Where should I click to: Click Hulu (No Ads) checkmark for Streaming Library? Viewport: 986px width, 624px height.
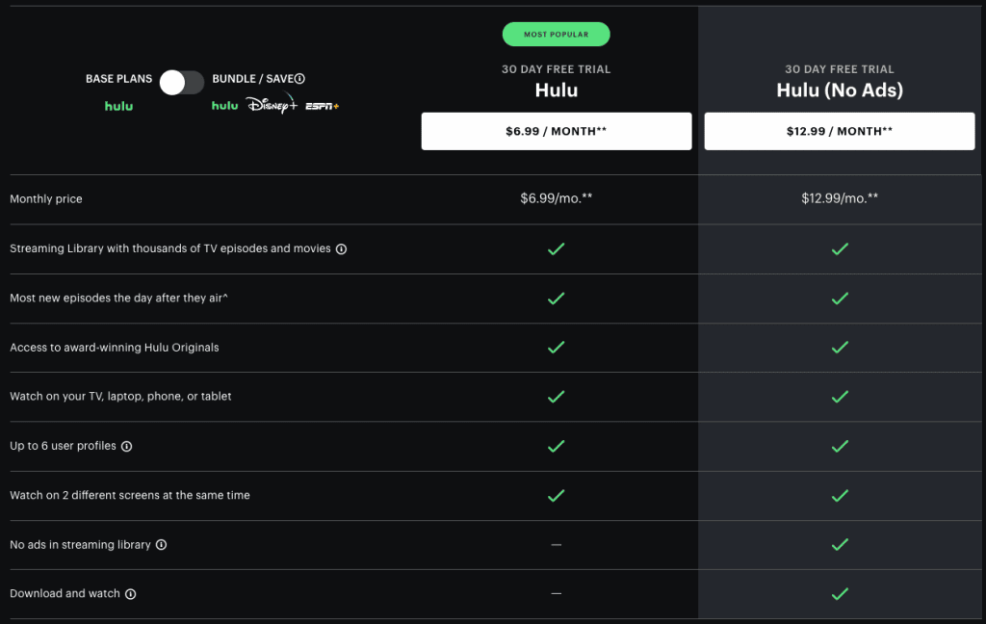(840, 249)
